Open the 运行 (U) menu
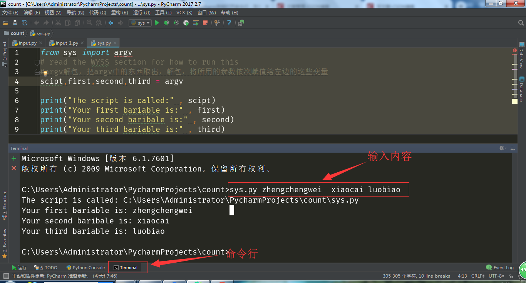Screen dimensions: 526x283 coord(142,13)
